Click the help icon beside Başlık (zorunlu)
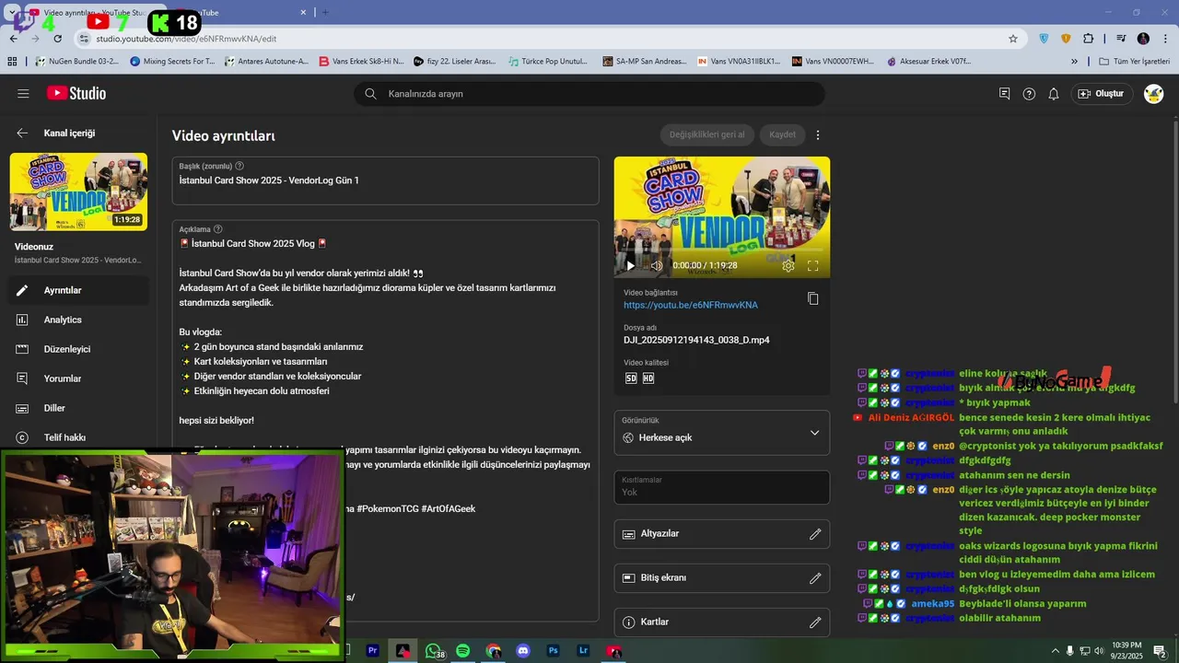 coord(239,166)
